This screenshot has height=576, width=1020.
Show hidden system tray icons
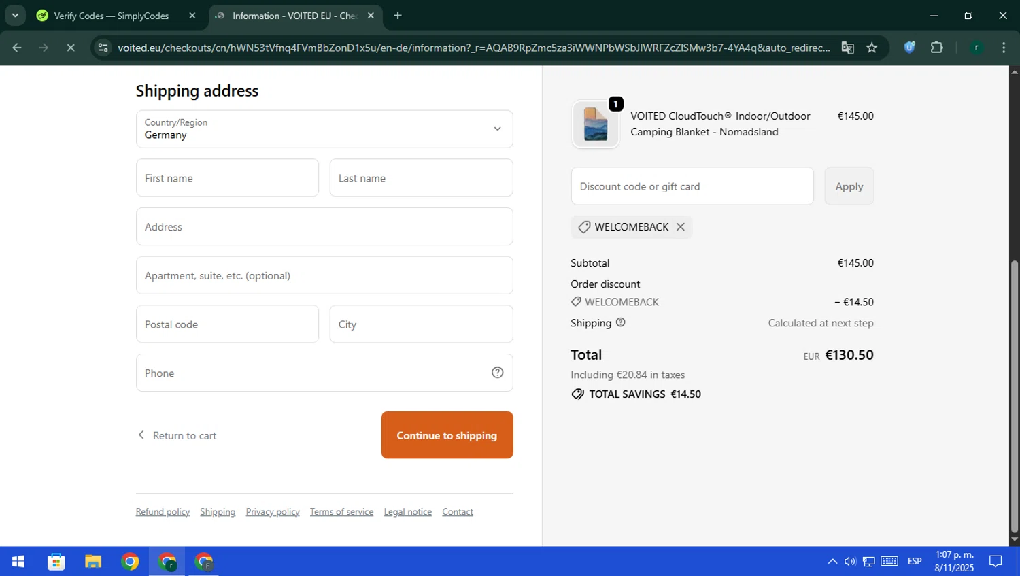832,562
